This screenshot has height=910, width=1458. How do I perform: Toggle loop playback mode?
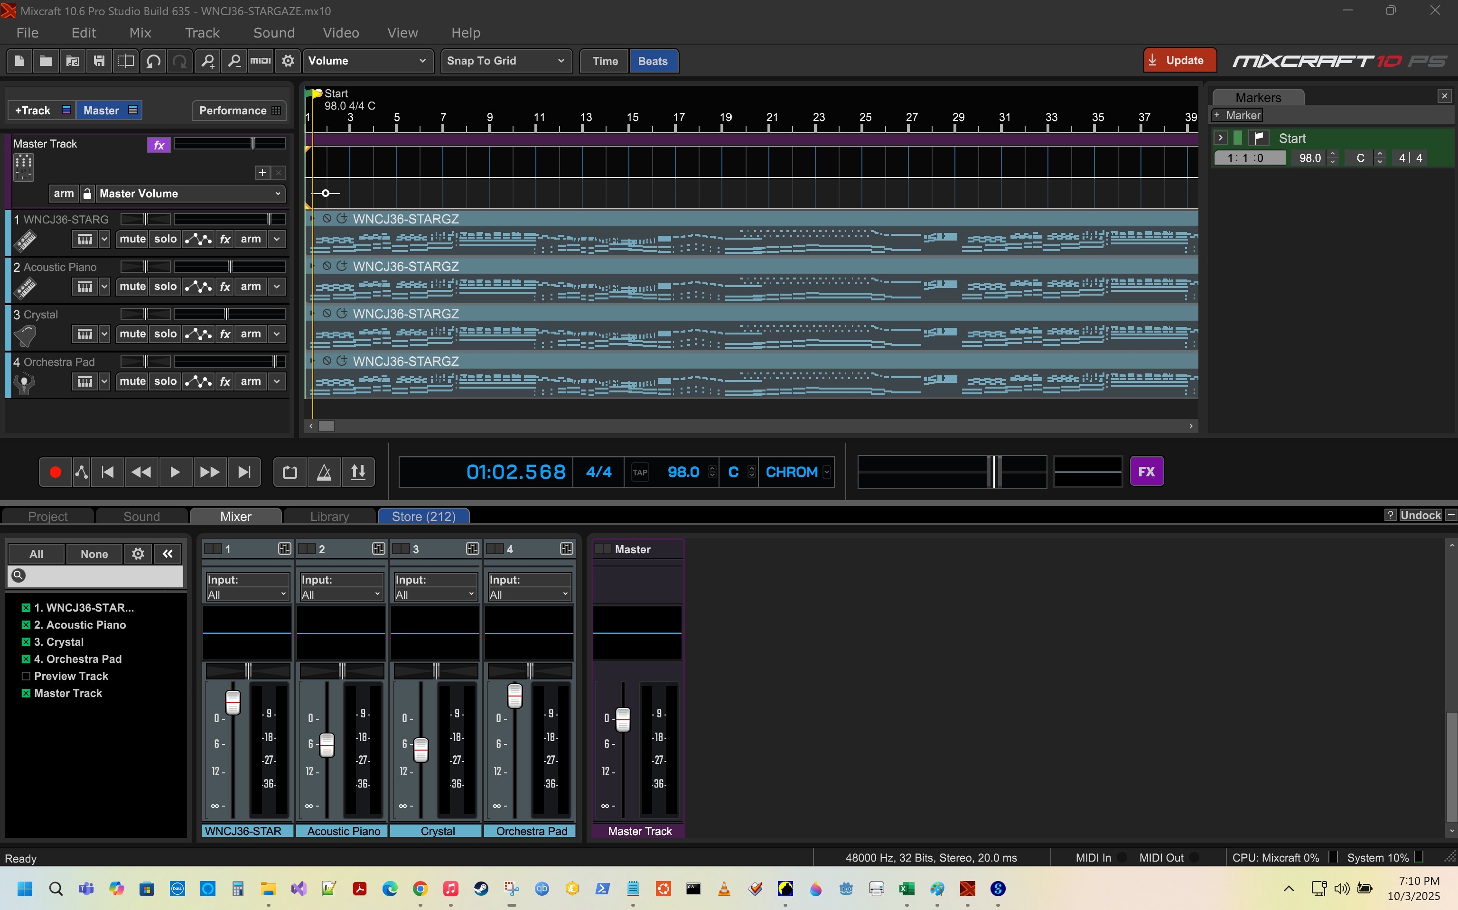(x=290, y=472)
